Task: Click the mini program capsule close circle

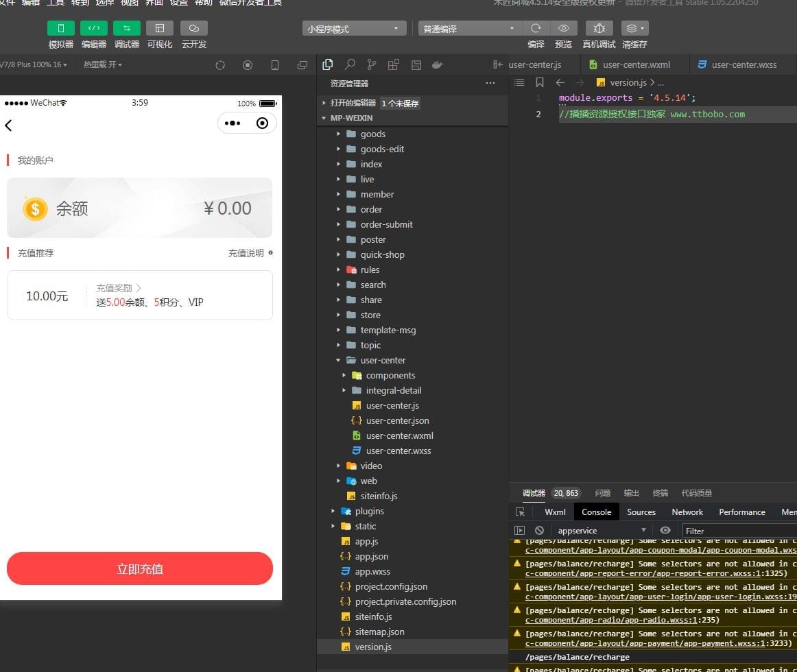Action: click(x=262, y=123)
